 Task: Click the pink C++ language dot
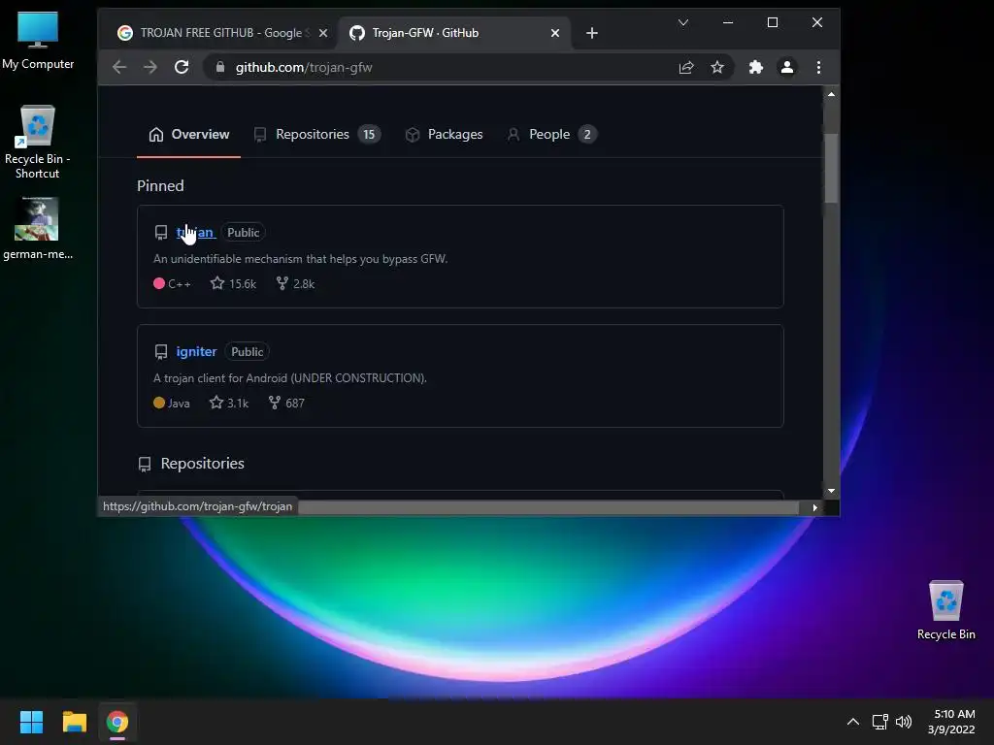coord(159,283)
